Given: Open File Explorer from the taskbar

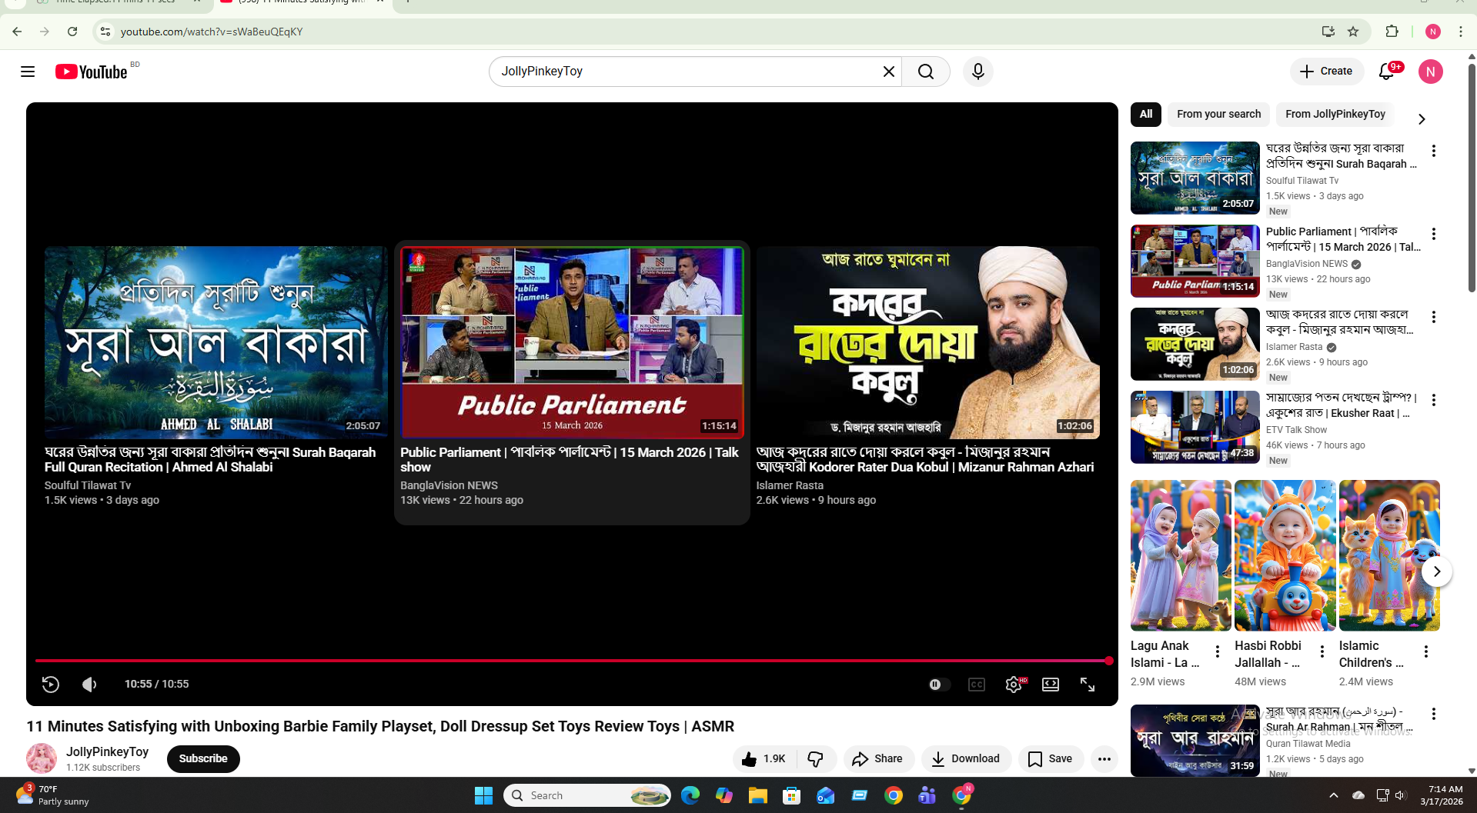Looking at the screenshot, I should click(757, 795).
